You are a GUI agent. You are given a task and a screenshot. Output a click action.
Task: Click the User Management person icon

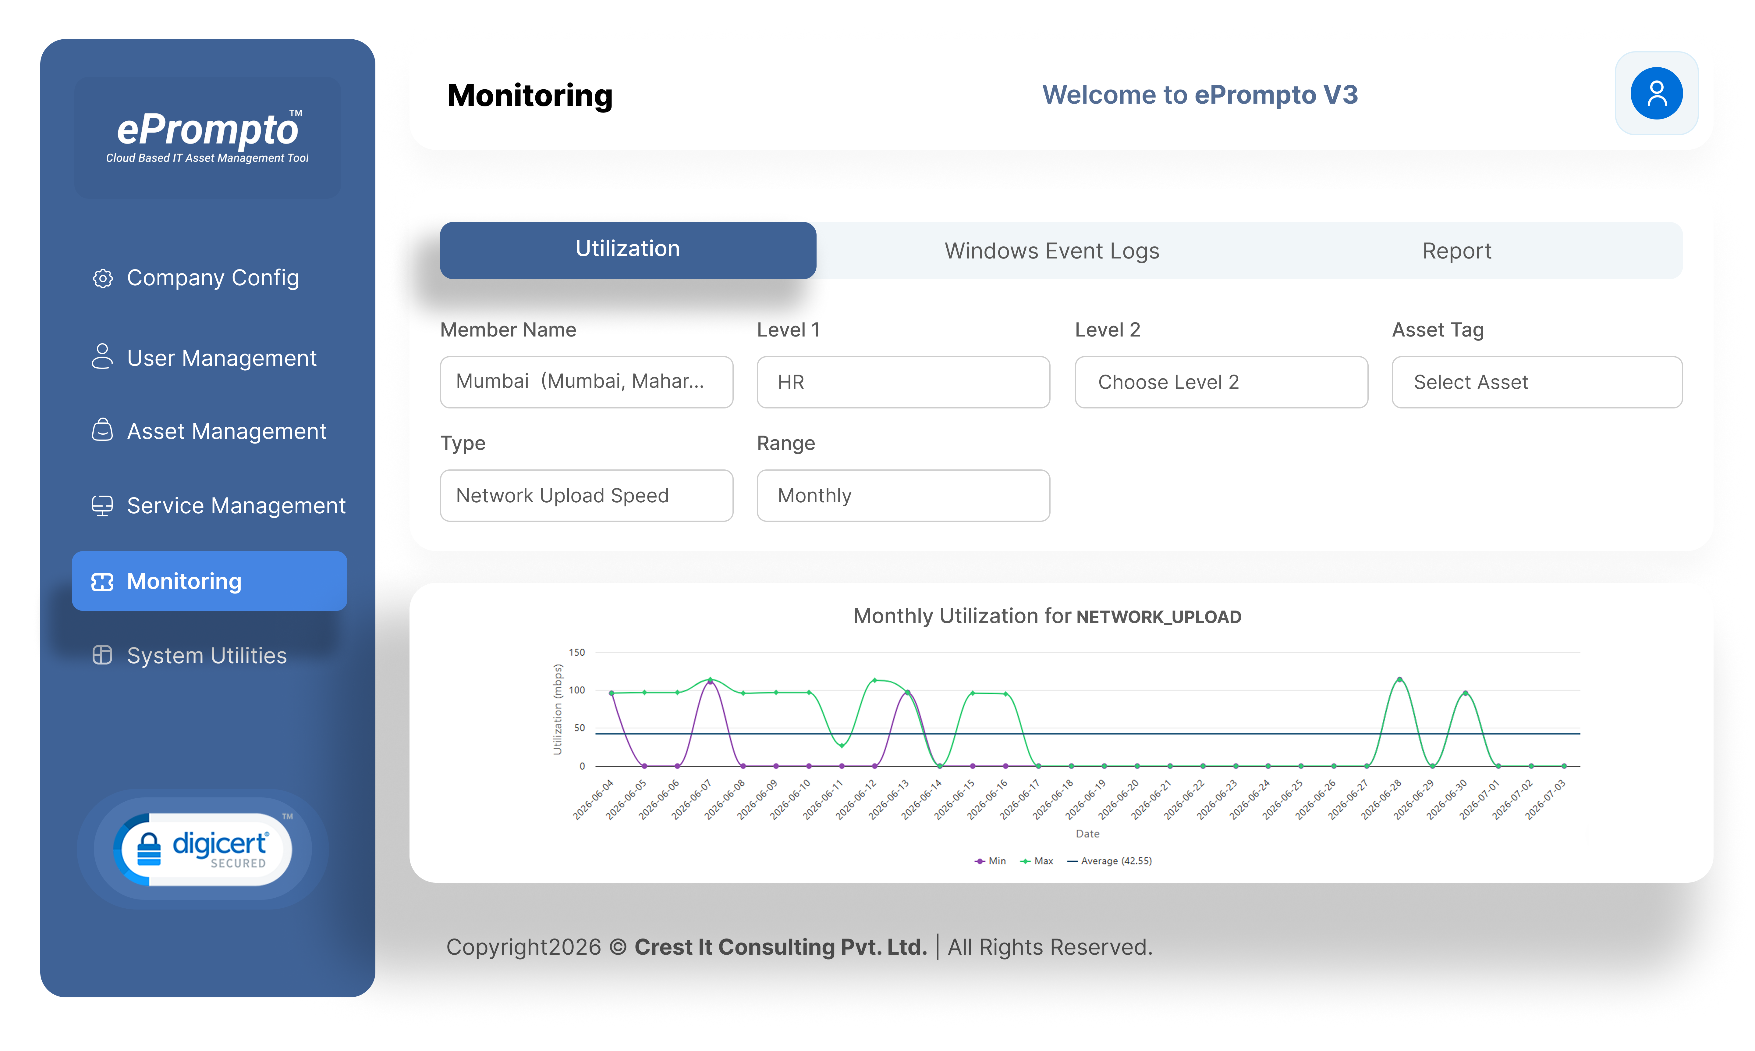click(103, 357)
